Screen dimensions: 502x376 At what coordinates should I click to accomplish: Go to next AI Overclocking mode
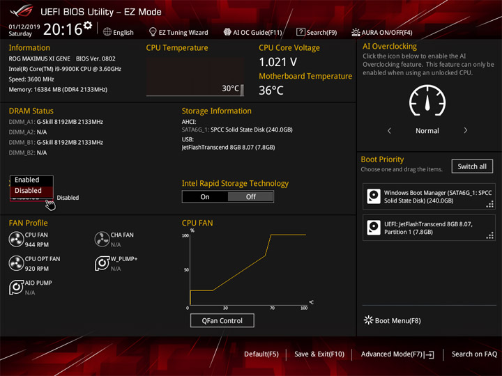coord(466,130)
